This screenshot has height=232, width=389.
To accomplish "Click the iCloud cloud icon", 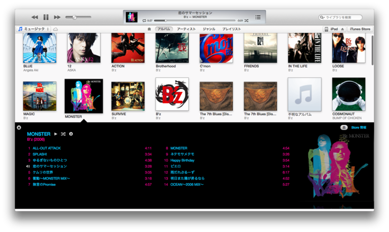I will tap(55, 29).
